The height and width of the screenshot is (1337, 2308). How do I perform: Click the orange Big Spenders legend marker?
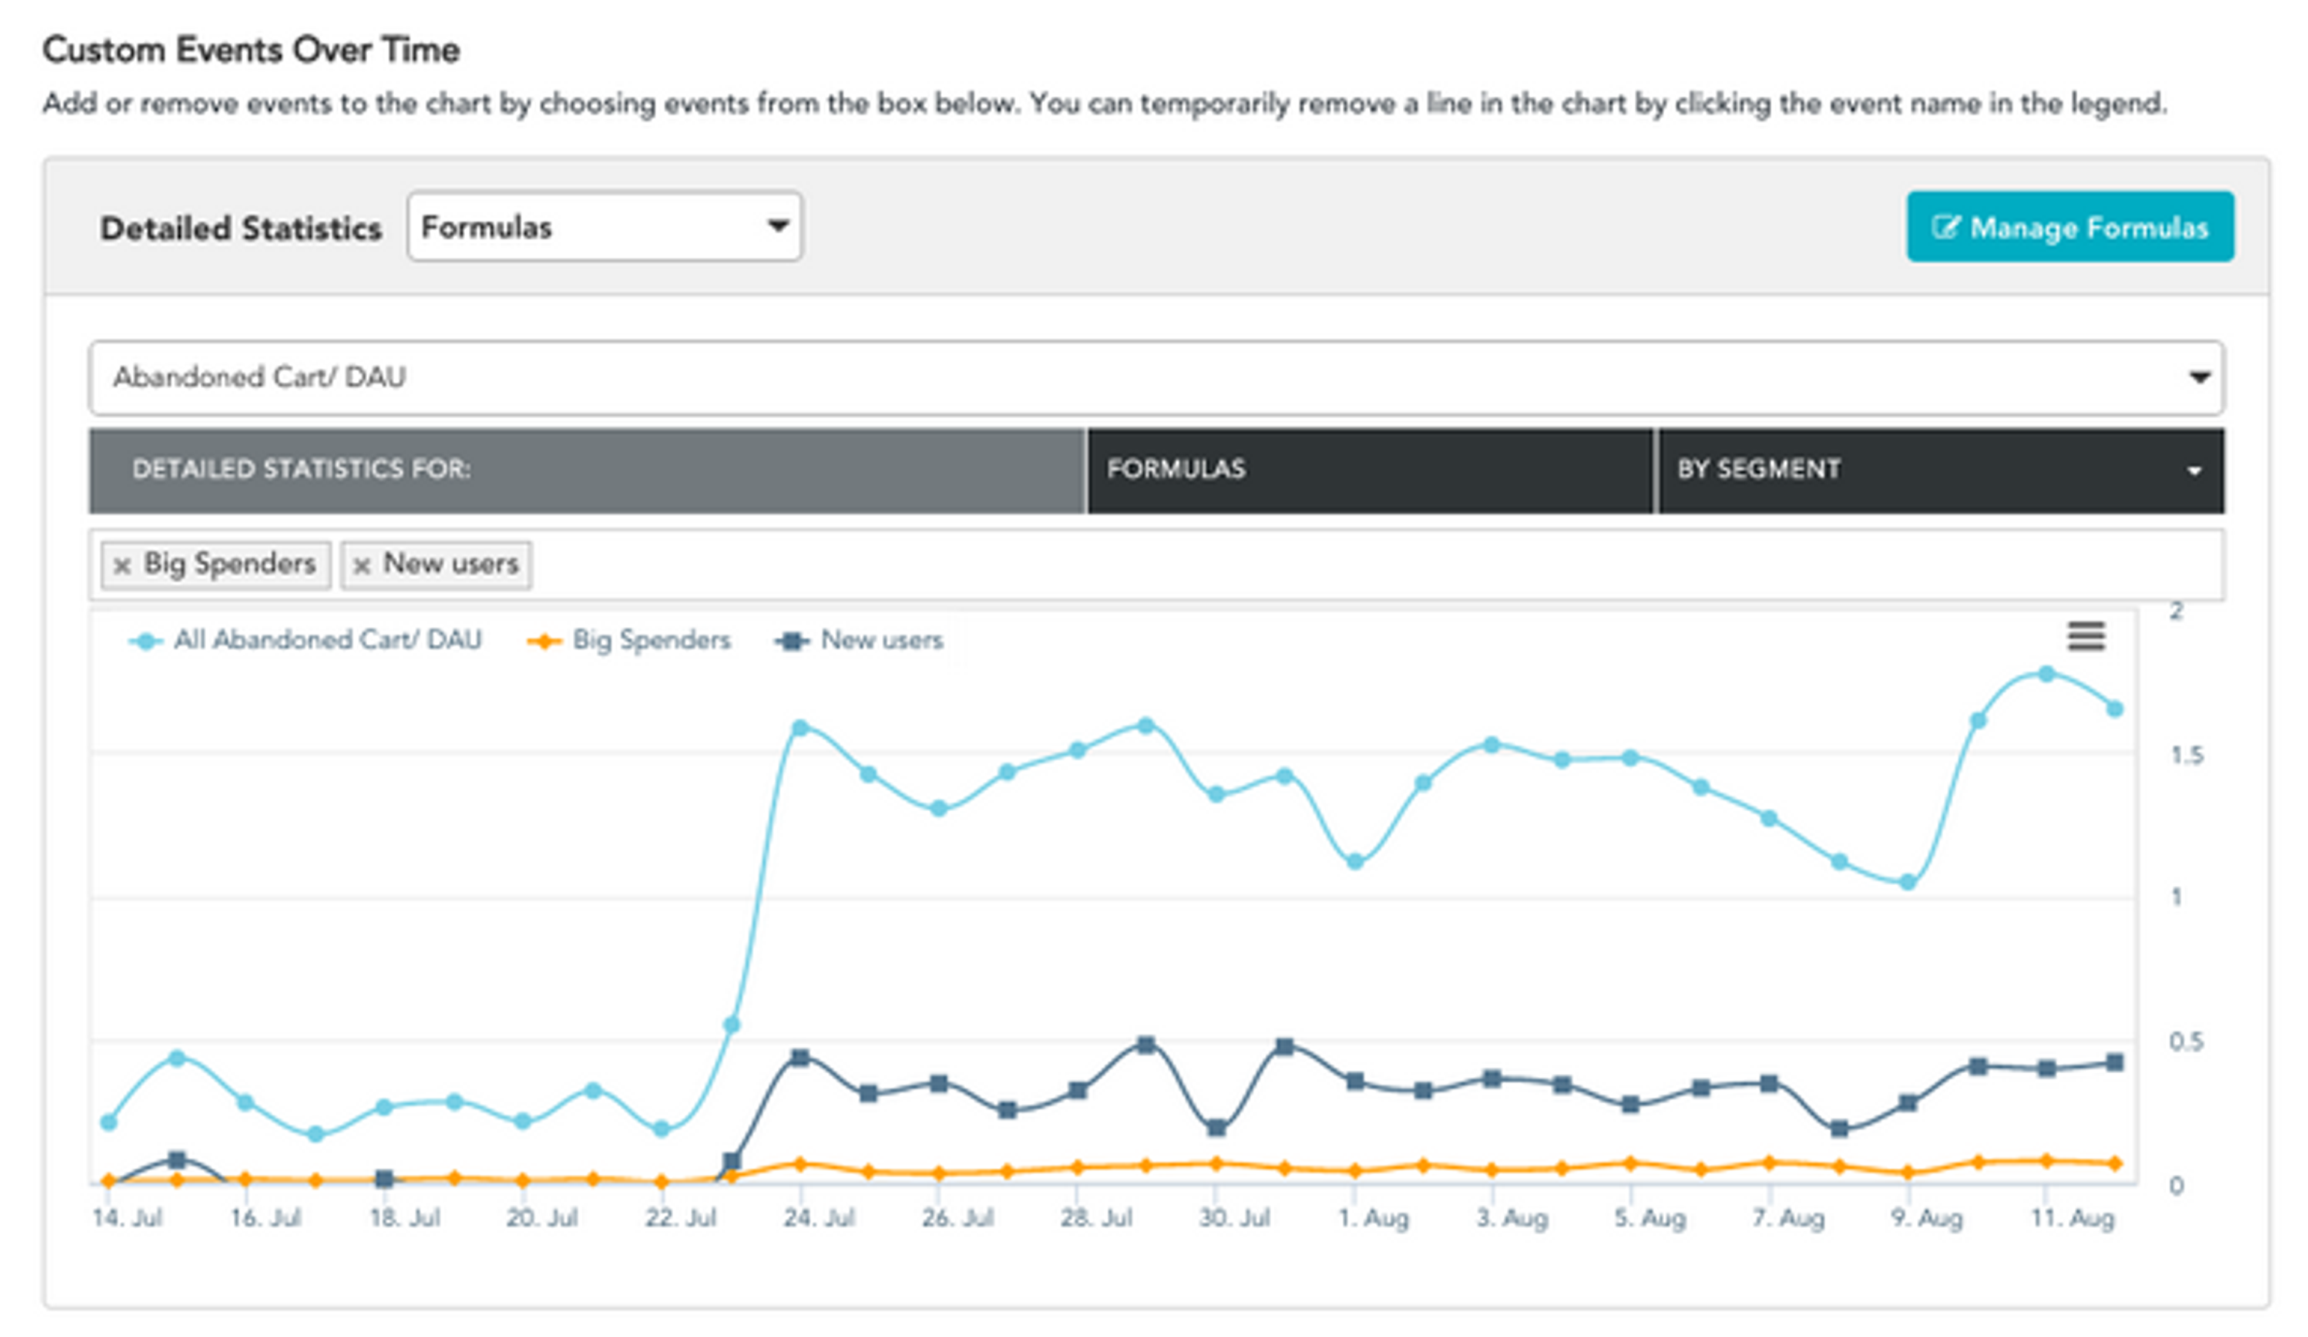pyautogui.click(x=544, y=641)
